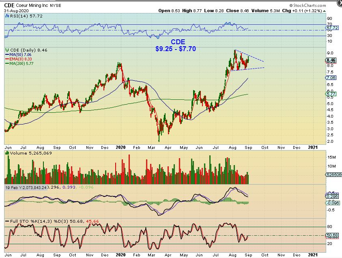Click the -0.5 MACD scale label

(331, 210)
